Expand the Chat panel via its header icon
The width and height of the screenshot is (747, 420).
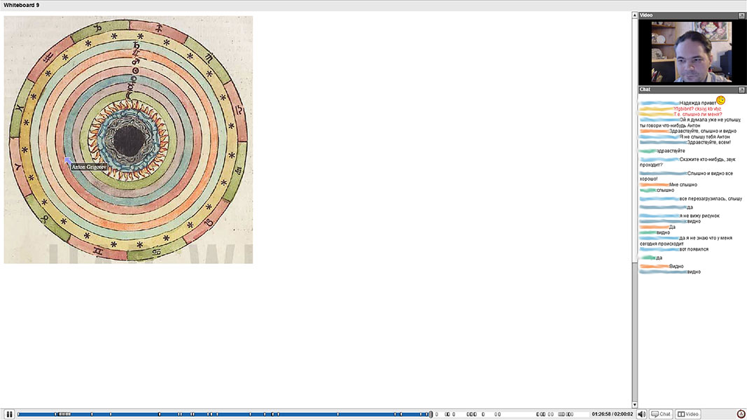(x=741, y=90)
